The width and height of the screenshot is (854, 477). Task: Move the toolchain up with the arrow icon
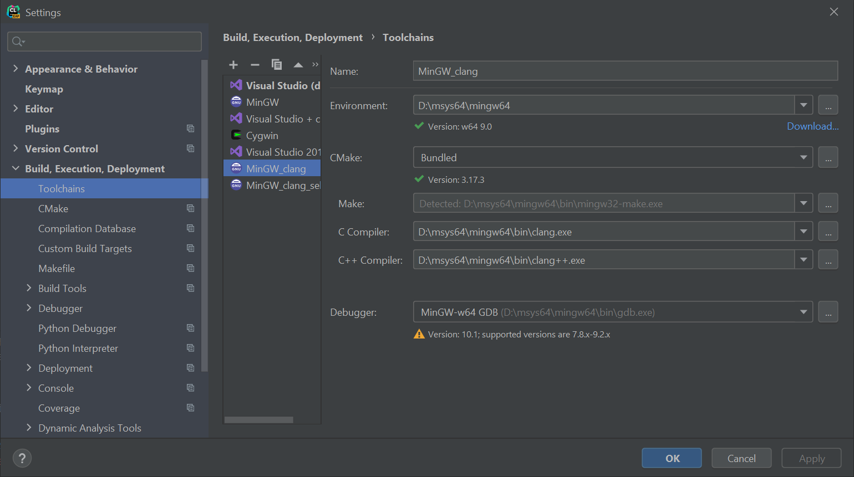[298, 64]
